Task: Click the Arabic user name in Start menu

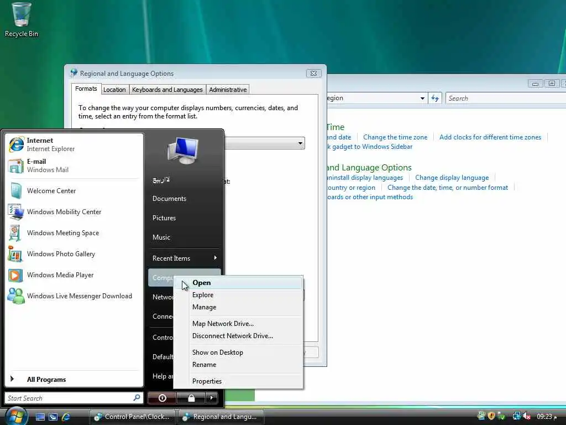Action: coord(161,180)
